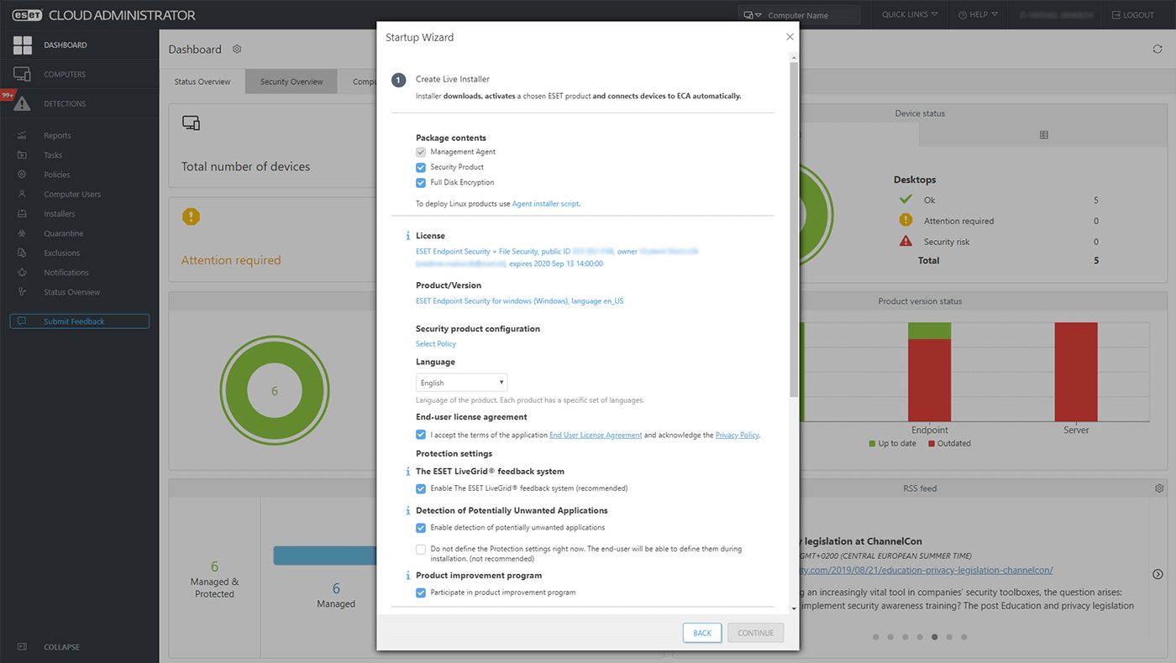Check Do not define Protection settings now

coord(421,550)
